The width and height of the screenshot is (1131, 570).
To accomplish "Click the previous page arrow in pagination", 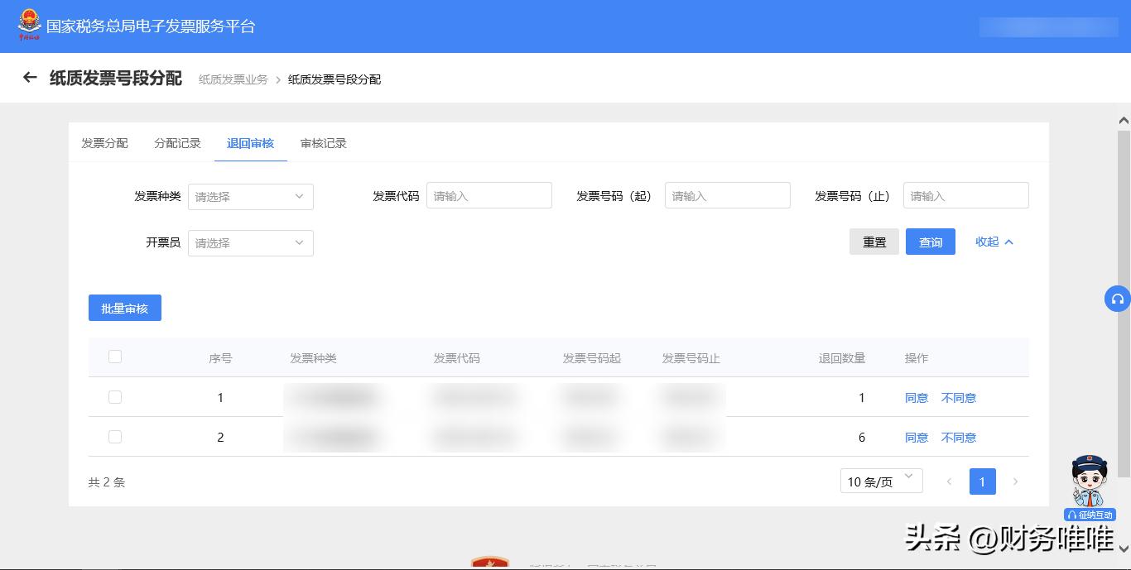I will click(x=949, y=481).
